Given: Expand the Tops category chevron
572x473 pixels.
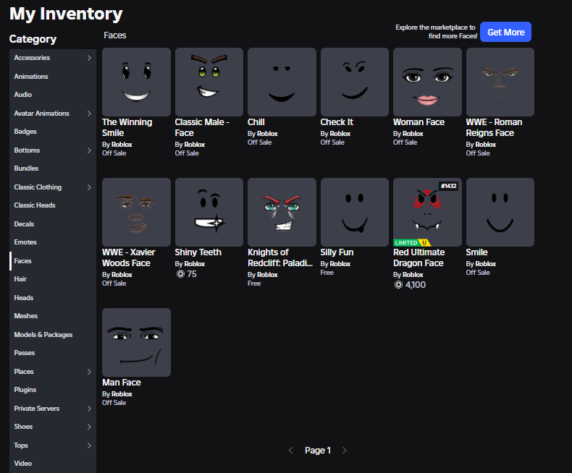Looking at the screenshot, I should 89,446.
